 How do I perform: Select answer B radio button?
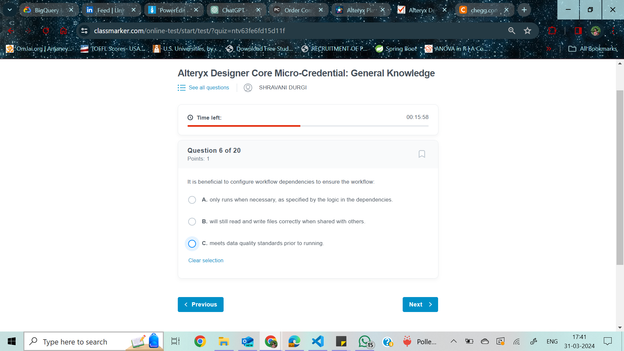click(192, 221)
